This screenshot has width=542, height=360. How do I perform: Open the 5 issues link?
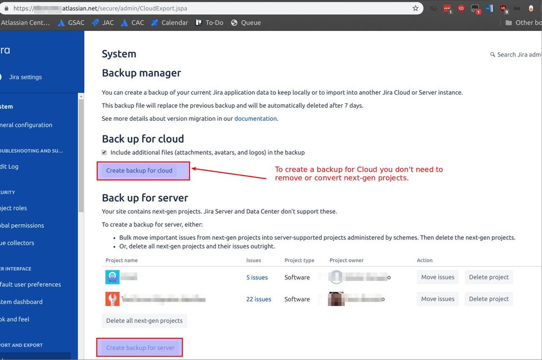(x=257, y=277)
